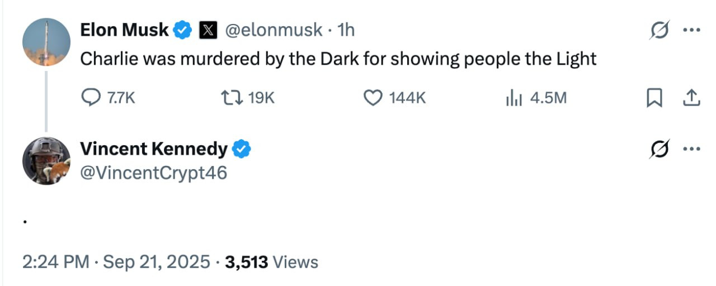Click Vincent Kennedy's blue verified badge

pos(242,149)
